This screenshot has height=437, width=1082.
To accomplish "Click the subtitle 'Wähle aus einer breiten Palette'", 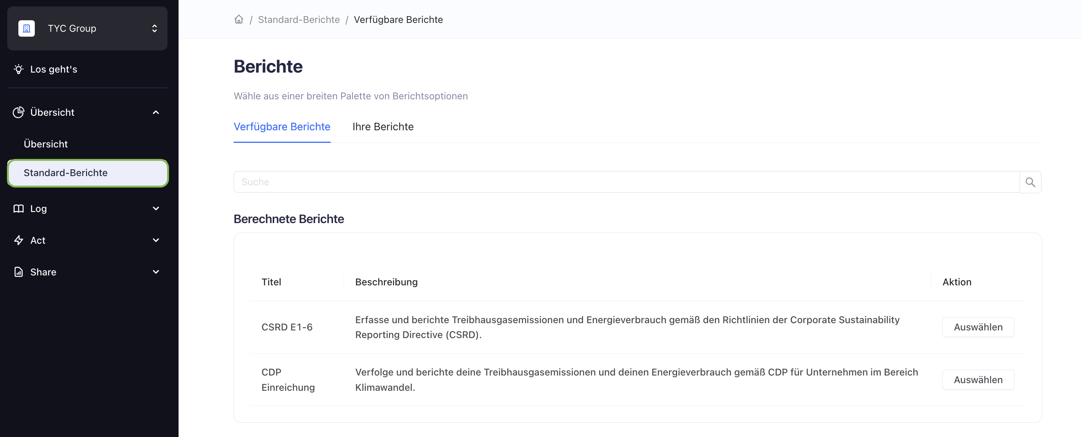I will (x=351, y=96).
